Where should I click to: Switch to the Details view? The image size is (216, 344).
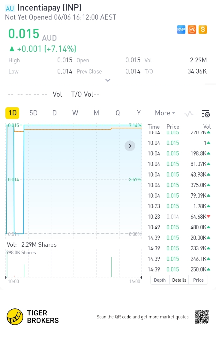point(179,280)
